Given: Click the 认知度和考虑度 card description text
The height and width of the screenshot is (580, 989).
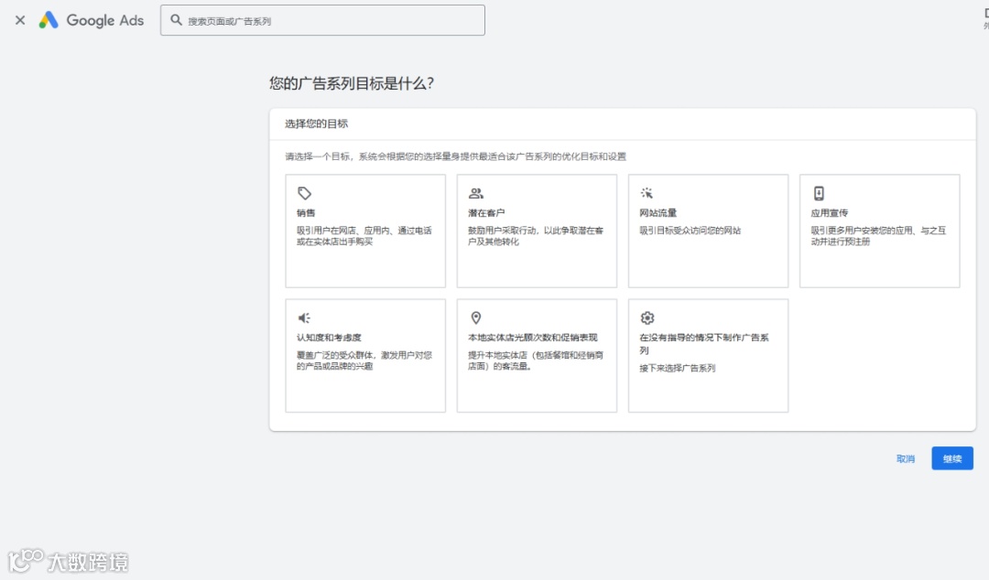Looking at the screenshot, I should tap(364, 360).
